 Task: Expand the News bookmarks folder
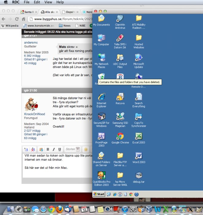[65, 25]
